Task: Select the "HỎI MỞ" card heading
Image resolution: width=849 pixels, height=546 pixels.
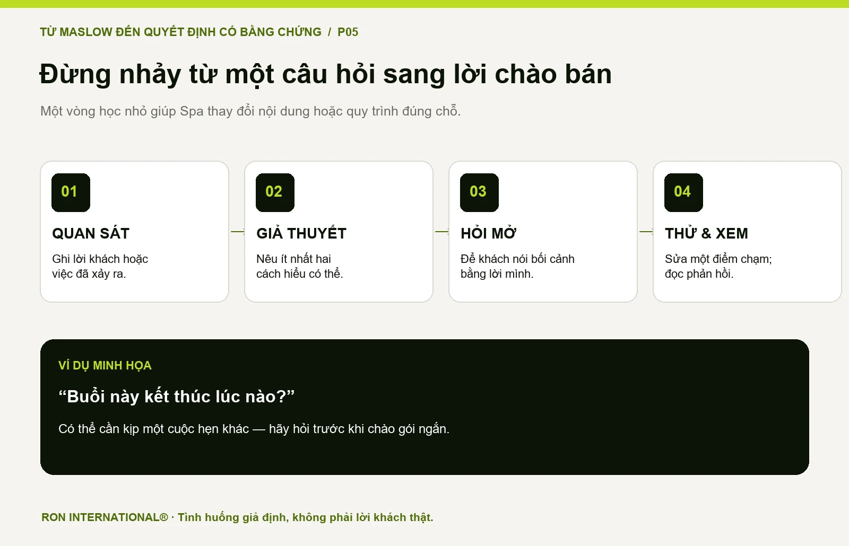Action: click(488, 233)
